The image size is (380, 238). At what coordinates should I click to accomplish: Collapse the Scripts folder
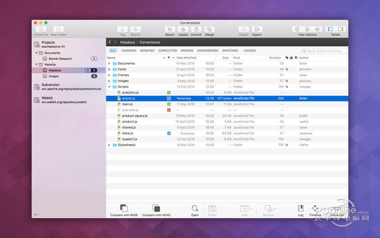[109, 87]
